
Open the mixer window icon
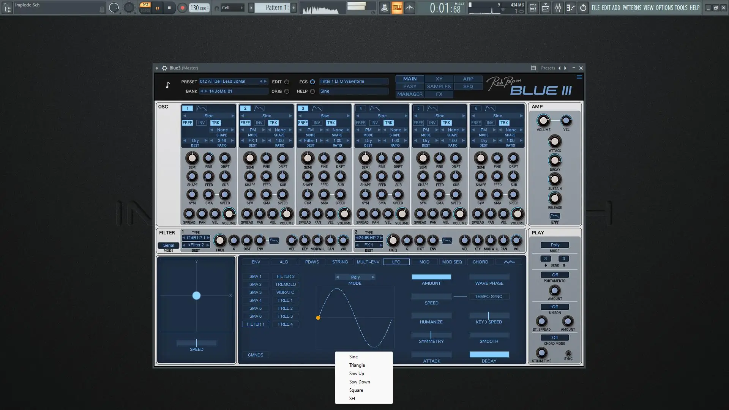[558, 8]
